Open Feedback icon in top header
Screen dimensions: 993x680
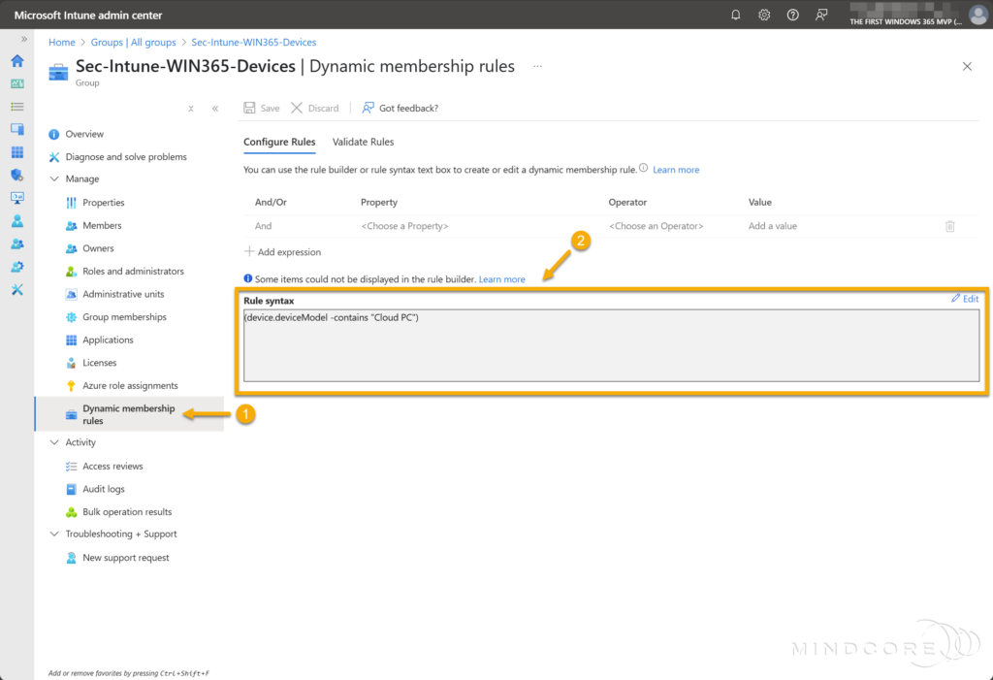[x=820, y=15]
